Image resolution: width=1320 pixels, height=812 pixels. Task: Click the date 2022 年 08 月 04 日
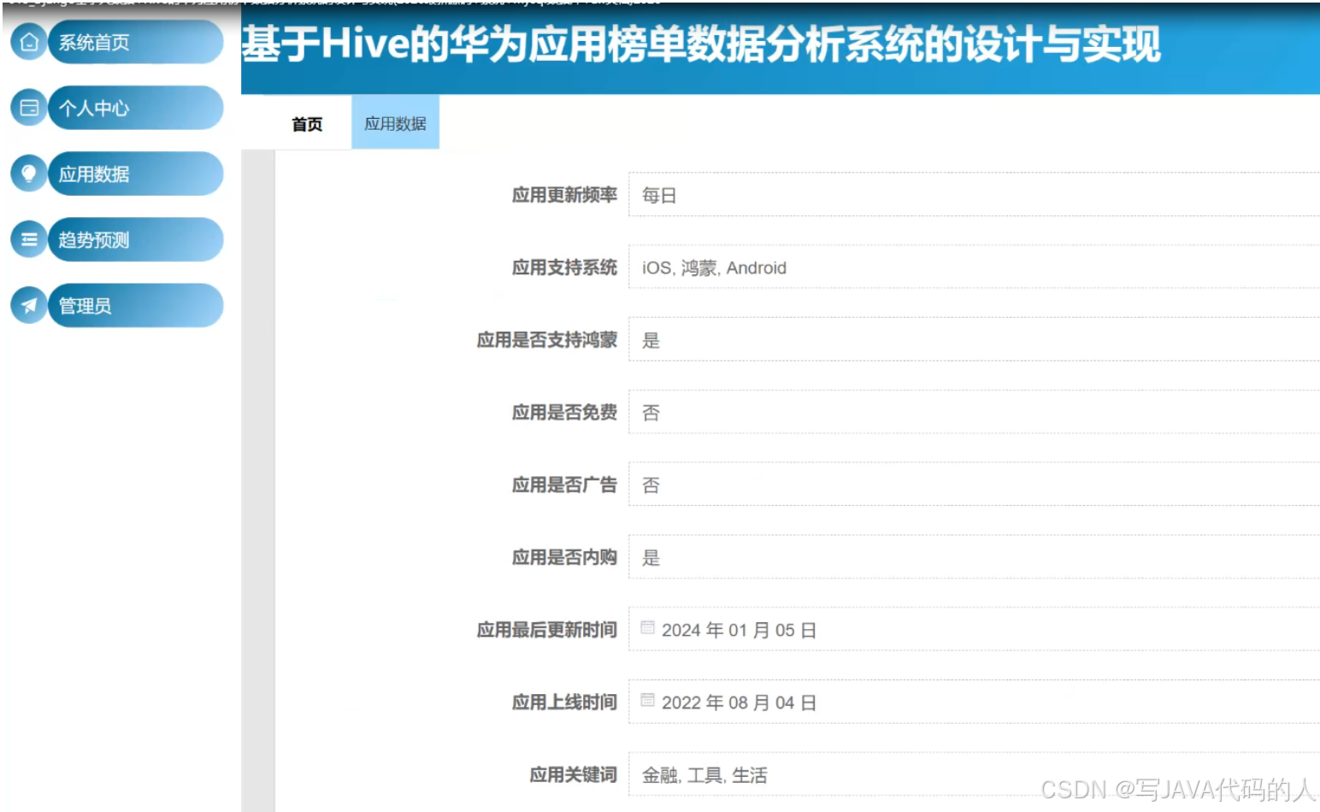pos(739,703)
